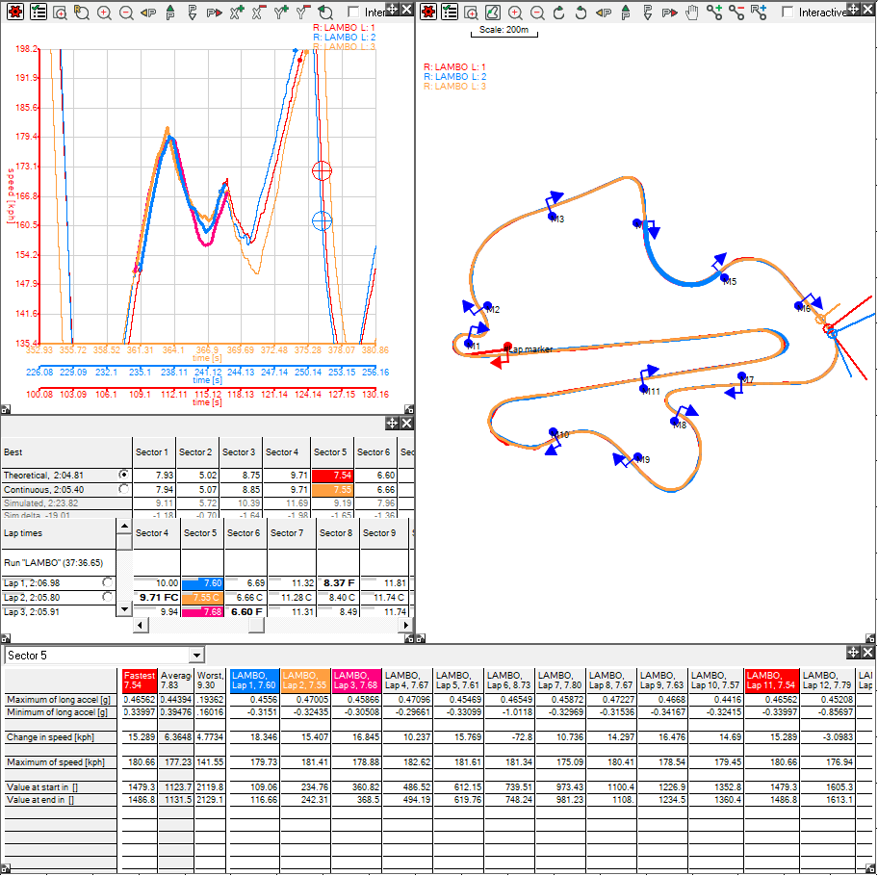Zoom out on the track map
878x876 pixels.
tap(537, 12)
